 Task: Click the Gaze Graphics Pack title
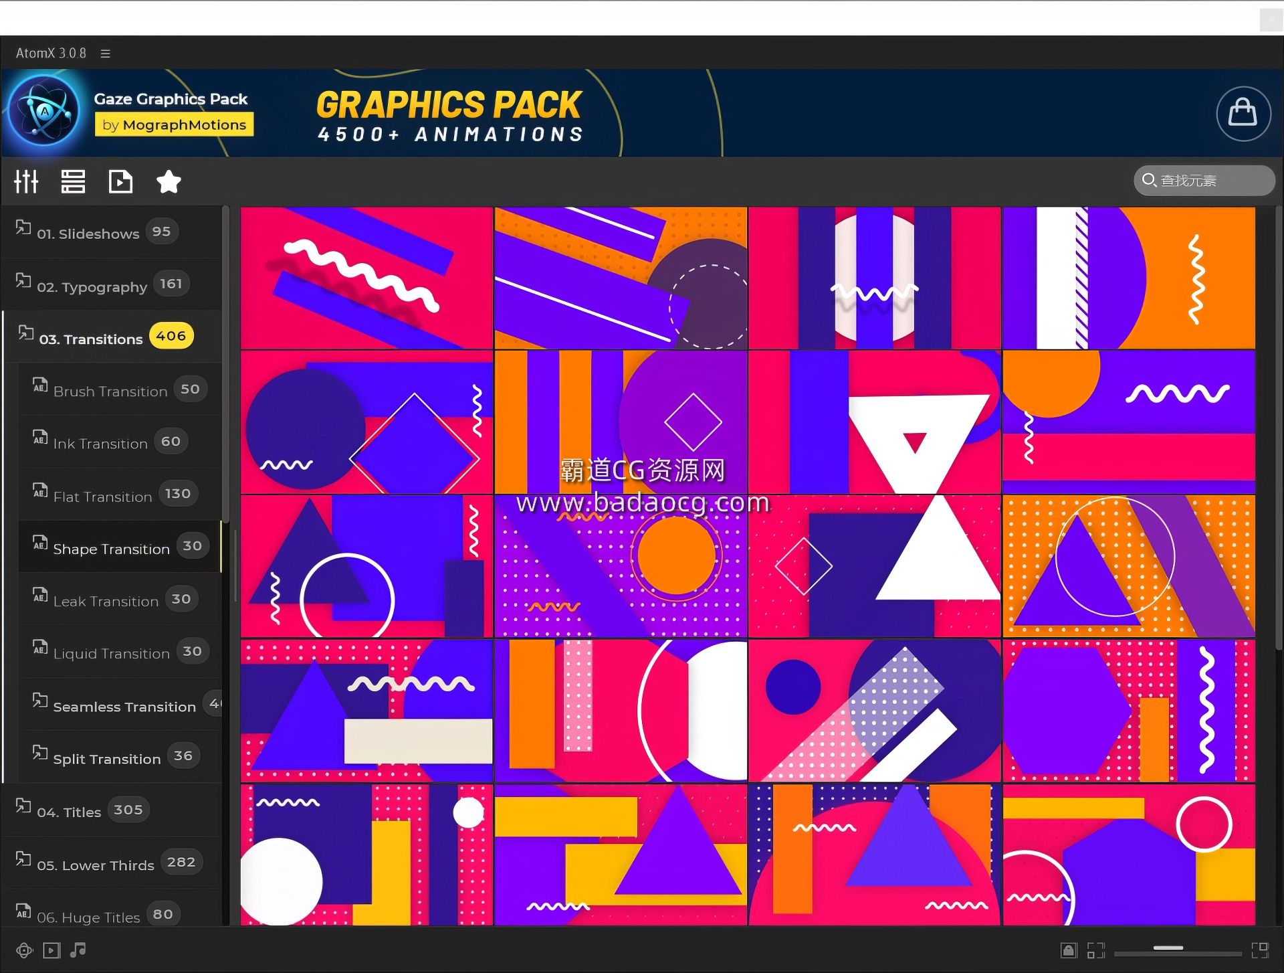pyautogui.click(x=171, y=99)
